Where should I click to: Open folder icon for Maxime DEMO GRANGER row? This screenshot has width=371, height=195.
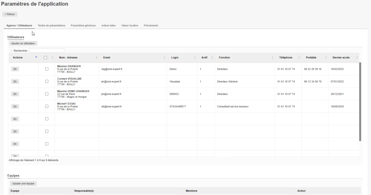click(15, 94)
